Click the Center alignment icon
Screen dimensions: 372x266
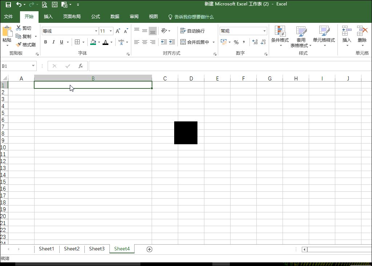(x=144, y=42)
